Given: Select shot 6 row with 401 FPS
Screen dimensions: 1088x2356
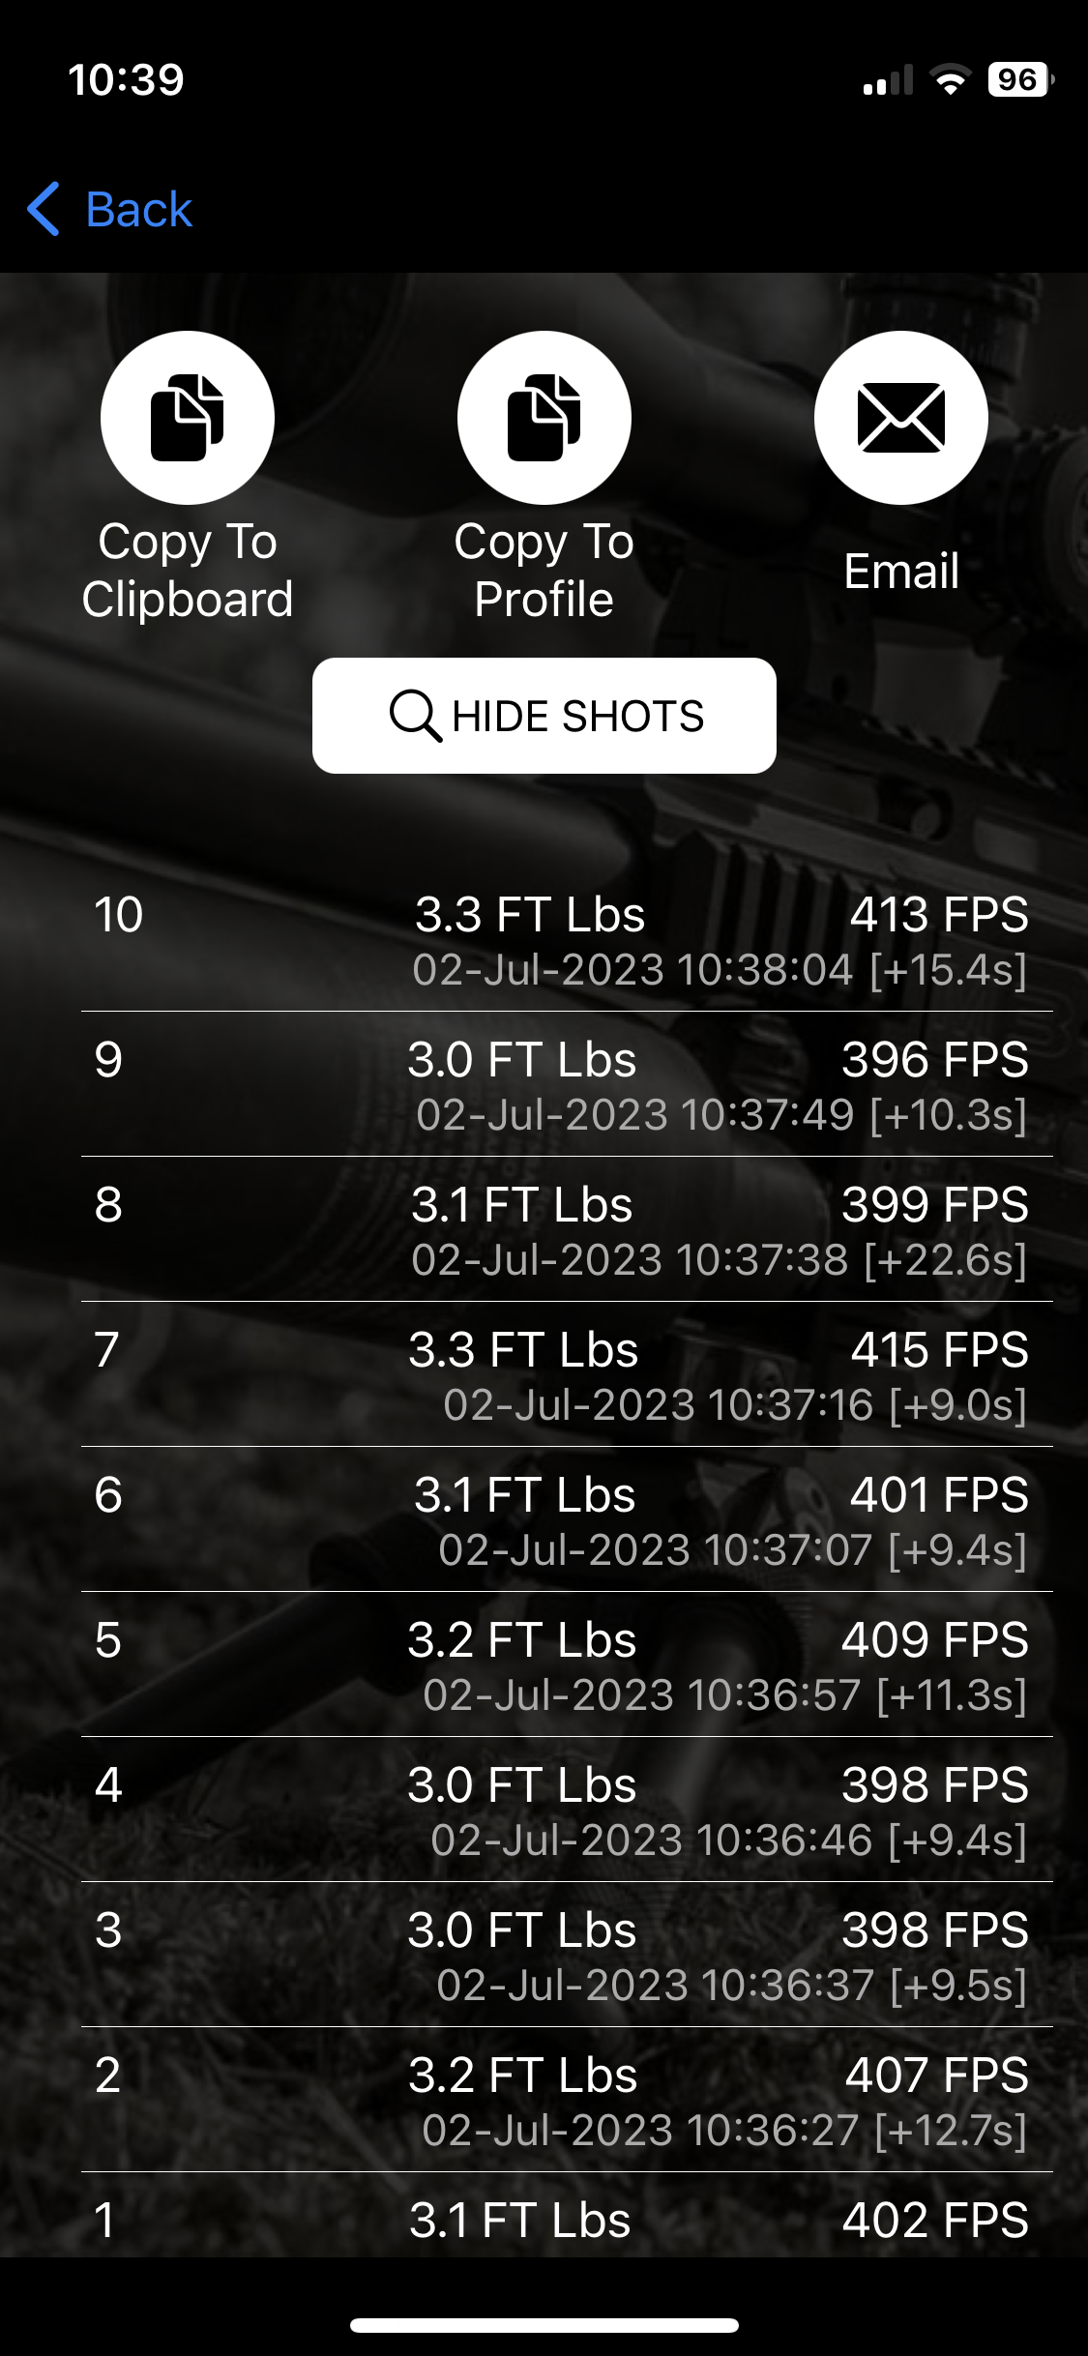Looking at the screenshot, I should 567,1519.
